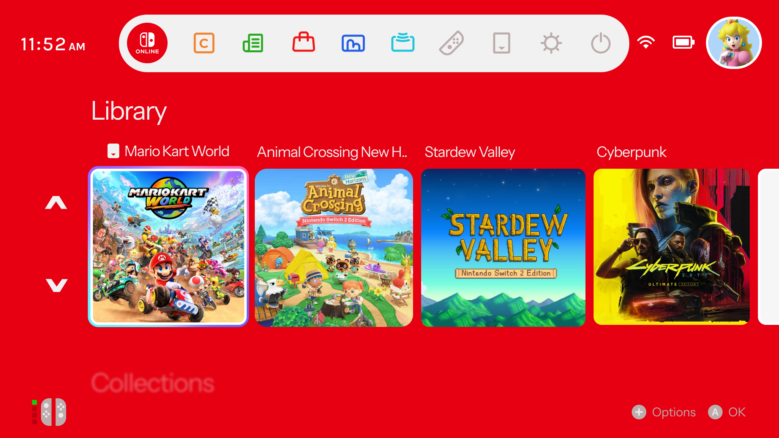
Task: Open the Princess Peach user profile
Action: click(734, 43)
